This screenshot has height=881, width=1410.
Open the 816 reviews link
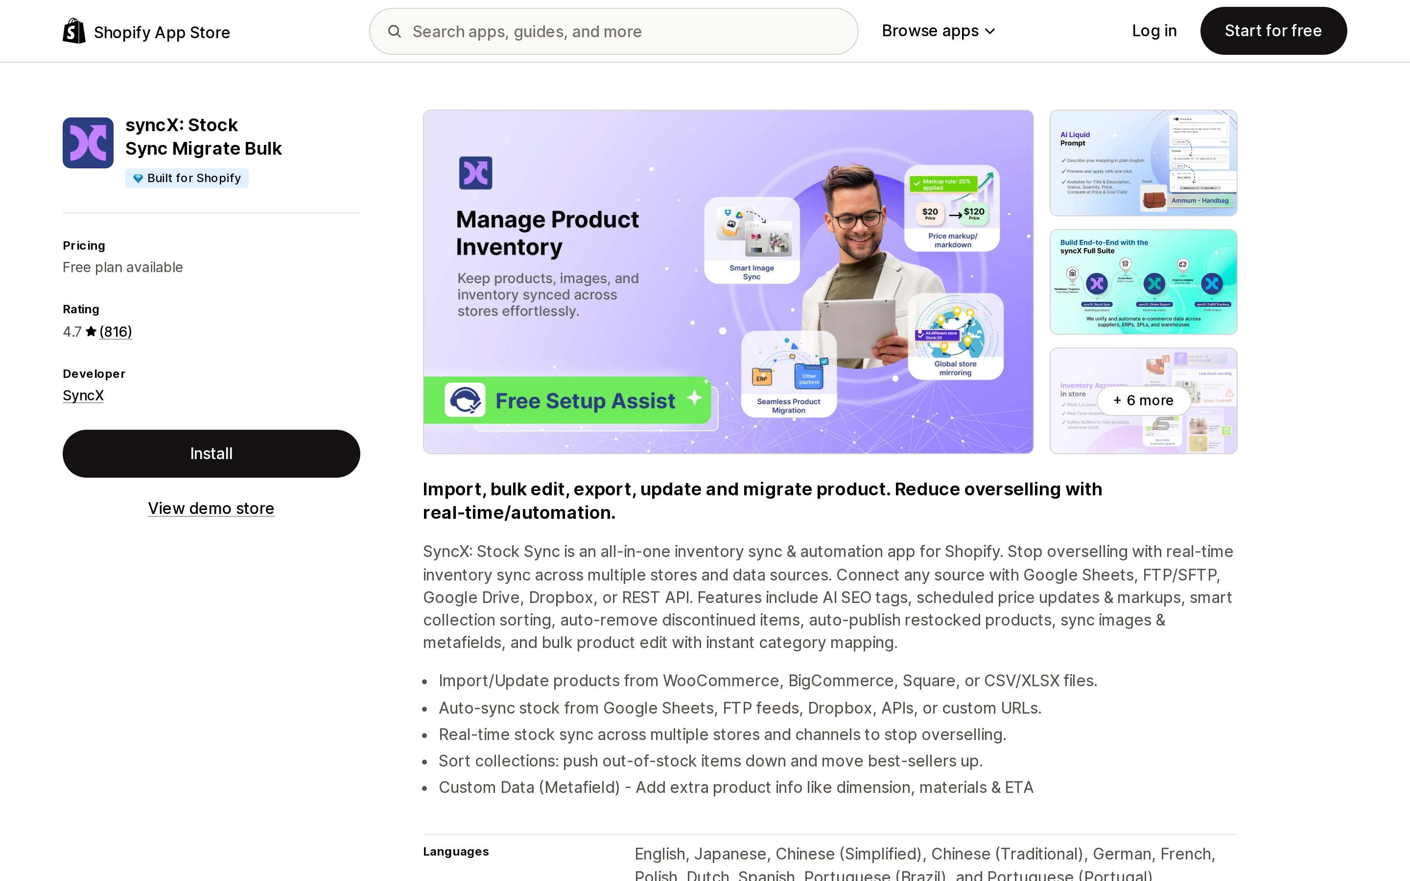(116, 331)
